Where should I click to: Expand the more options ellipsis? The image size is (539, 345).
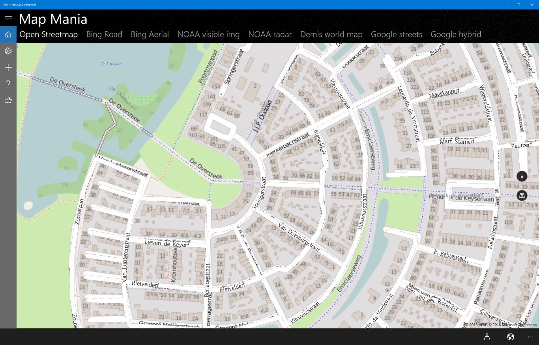tap(530, 337)
